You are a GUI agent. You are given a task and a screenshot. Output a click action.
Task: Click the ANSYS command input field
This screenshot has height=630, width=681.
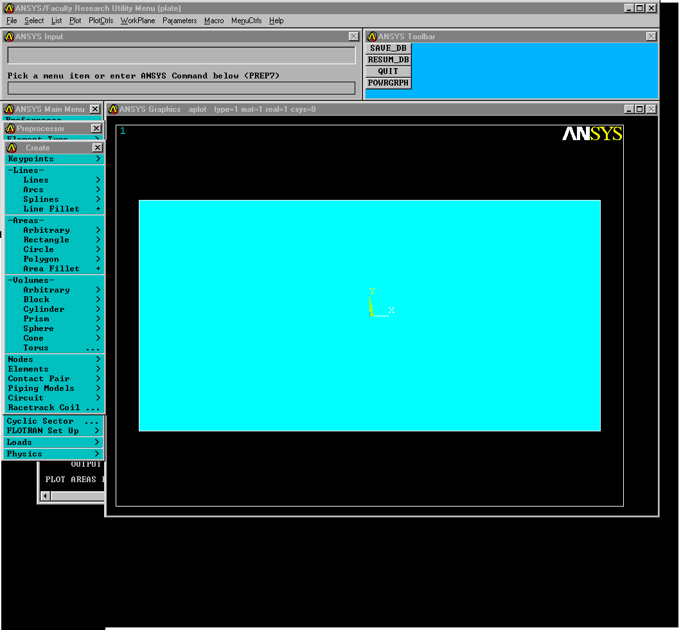[x=181, y=88]
